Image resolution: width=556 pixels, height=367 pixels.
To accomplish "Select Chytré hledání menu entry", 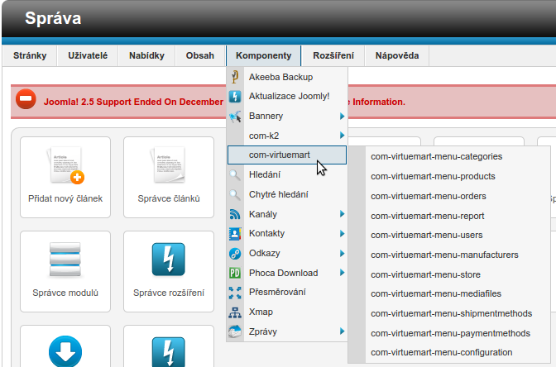I will (x=278, y=194).
